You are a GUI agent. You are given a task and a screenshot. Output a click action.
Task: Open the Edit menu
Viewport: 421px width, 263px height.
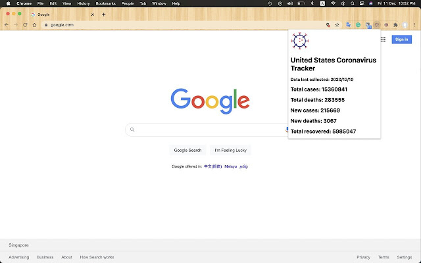(53, 3)
